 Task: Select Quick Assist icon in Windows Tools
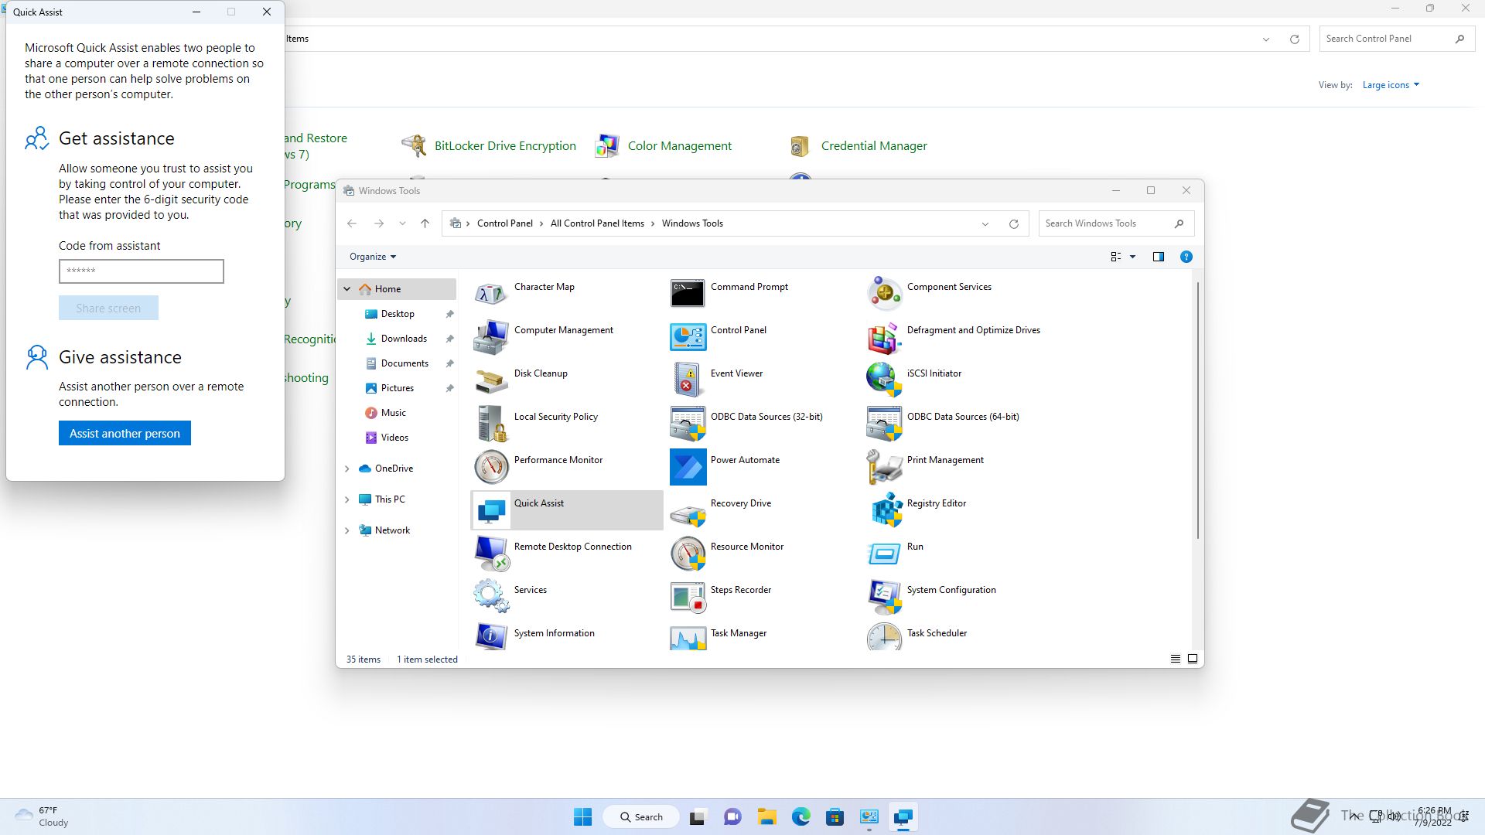[x=490, y=510]
